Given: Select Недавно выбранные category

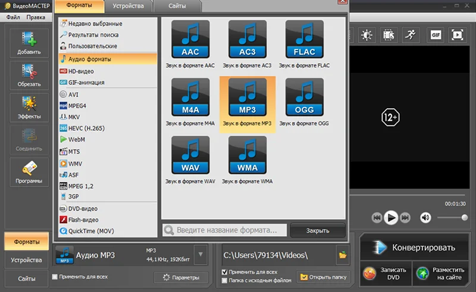Looking at the screenshot, I should [x=108, y=23].
